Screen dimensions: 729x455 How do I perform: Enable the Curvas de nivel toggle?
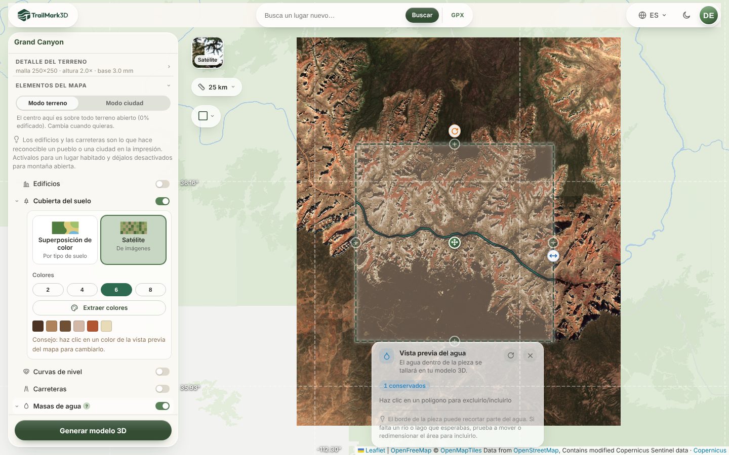[x=163, y=372]
